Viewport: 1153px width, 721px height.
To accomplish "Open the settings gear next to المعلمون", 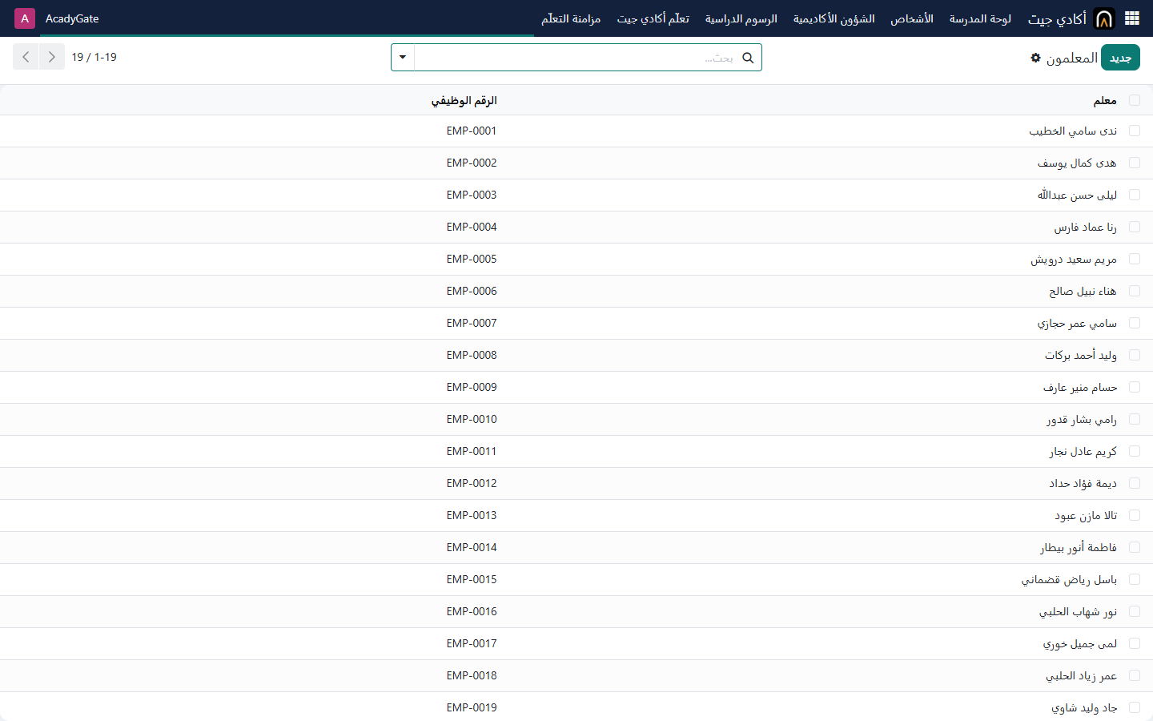I will (1035, 58).
